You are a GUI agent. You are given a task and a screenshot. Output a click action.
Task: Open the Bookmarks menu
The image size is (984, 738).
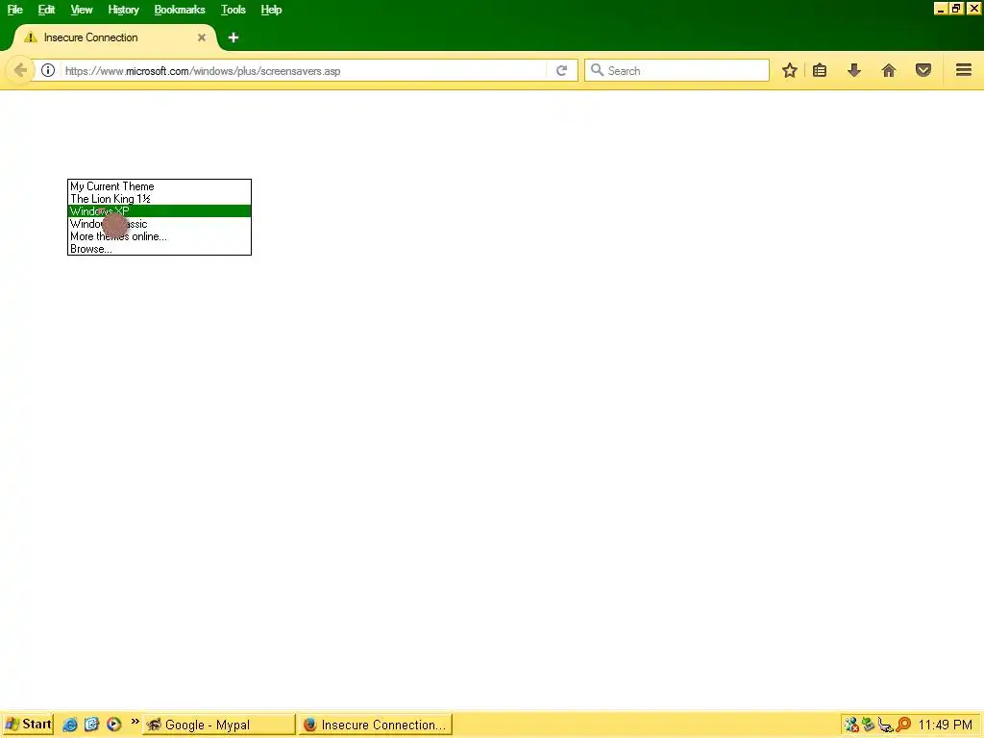point(180,10)
